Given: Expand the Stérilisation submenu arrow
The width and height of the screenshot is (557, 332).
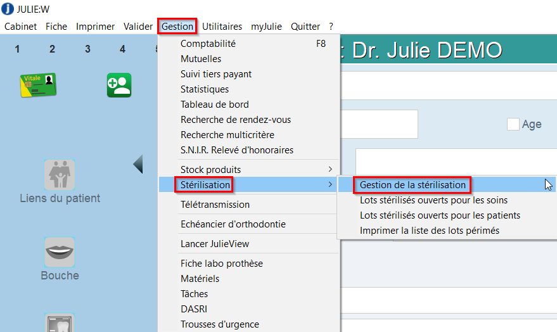Looking at the screenshot, I should [330, 184].
